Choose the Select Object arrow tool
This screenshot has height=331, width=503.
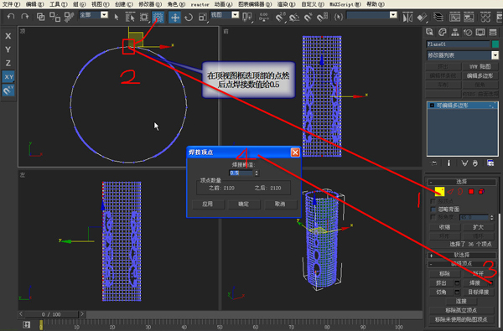click(117, 17)
